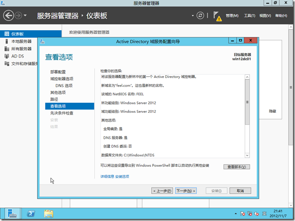Click text 该域的 NetBIOS 名称: FEEL
The image size is (295, 221).
[122, 94]
